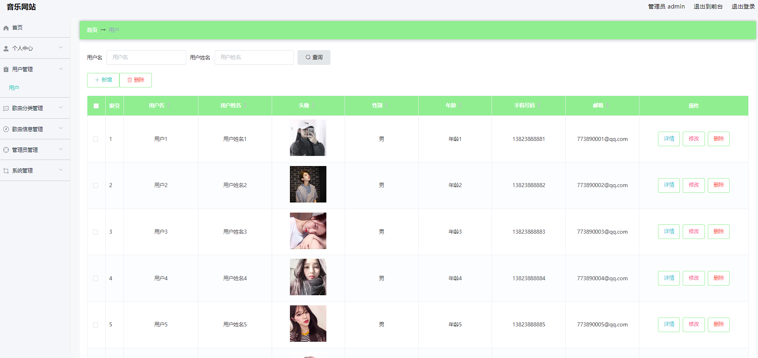Viewport: 758px width, 358px height.
Task: Sort the table by the 邮箱 column
Action: pyautogui.click(x=607, y=106)
